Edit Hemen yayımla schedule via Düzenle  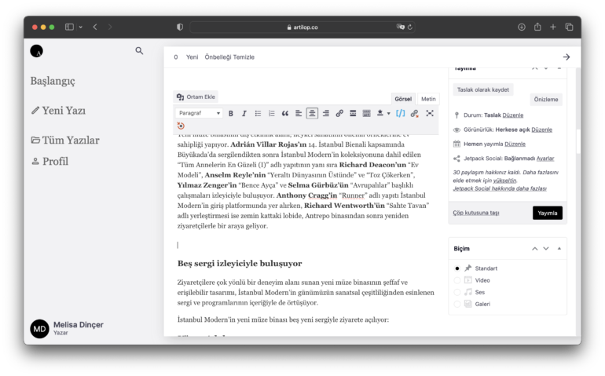(x=515, y=144)
